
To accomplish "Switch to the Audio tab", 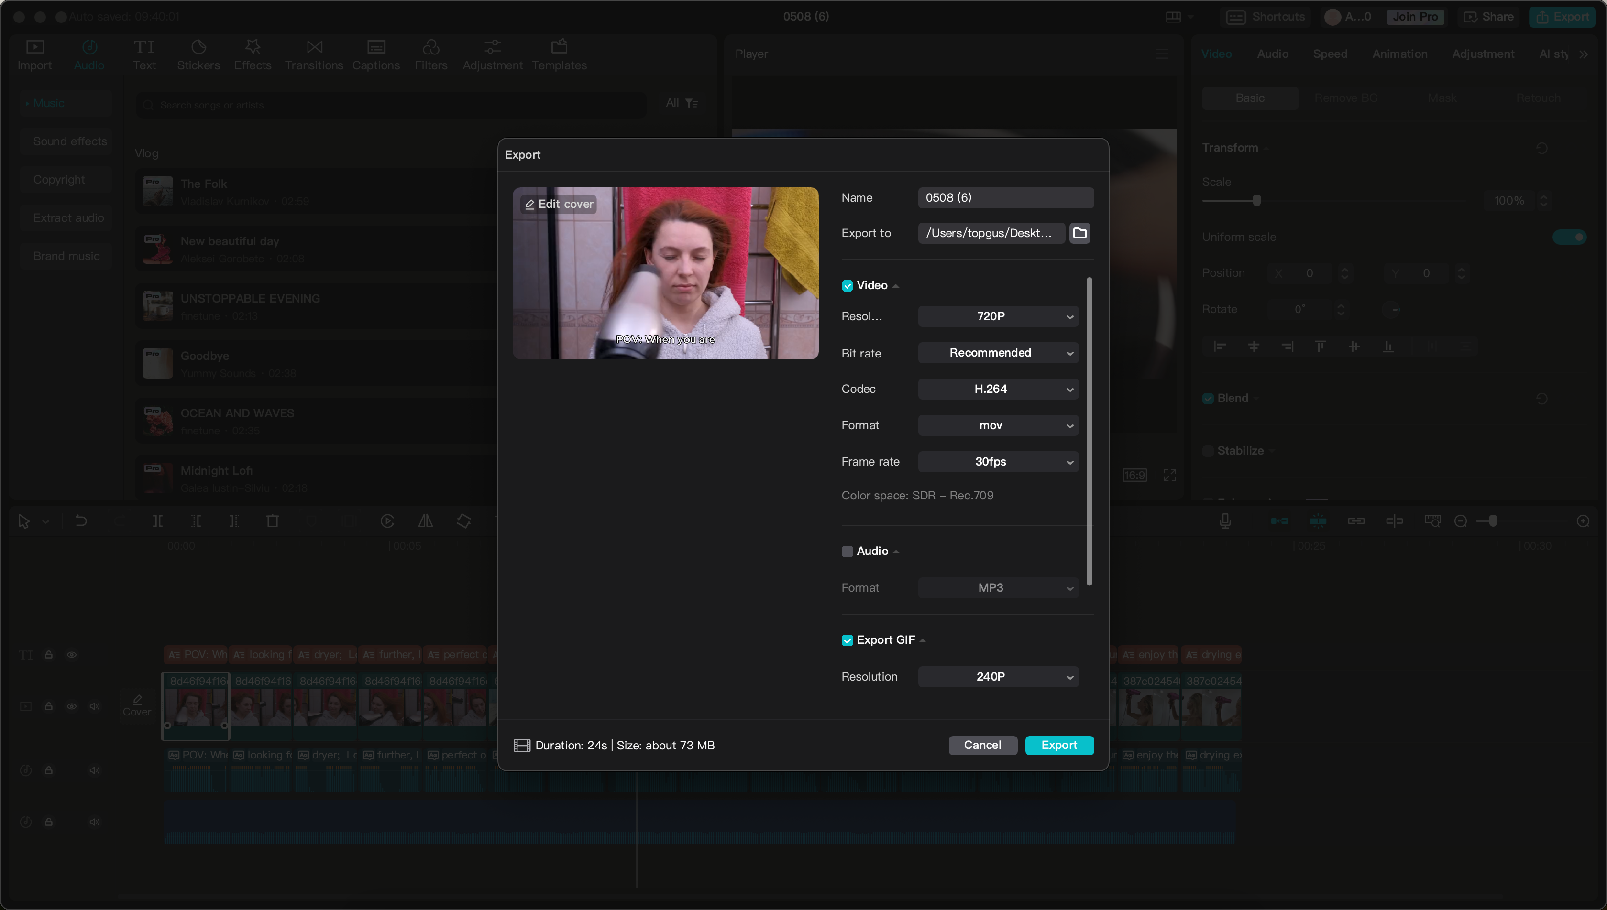I will pyautogui.click(x=1273, y=53).
